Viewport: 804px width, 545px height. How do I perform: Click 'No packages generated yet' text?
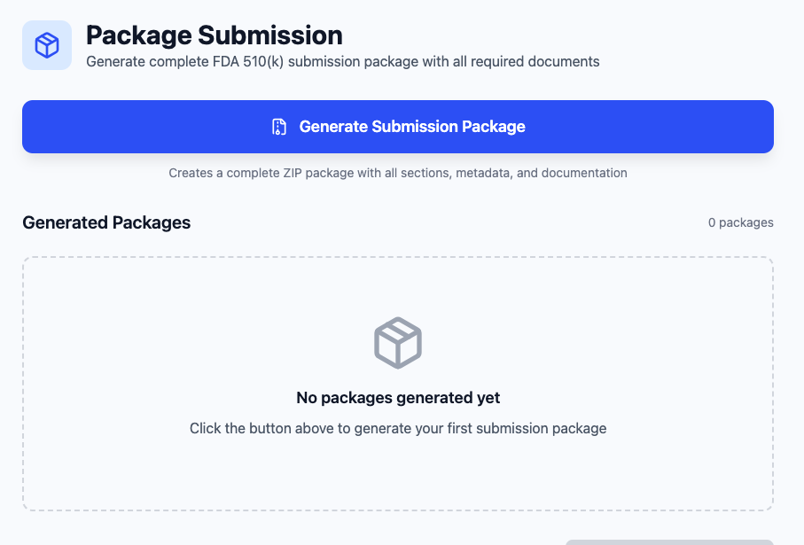coord(398,398)
